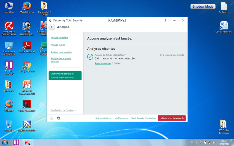Click the back arrow next to Analyse
The width and height of the screenshot is (234, 146).
pyautogui.click(x=52, y=27)
